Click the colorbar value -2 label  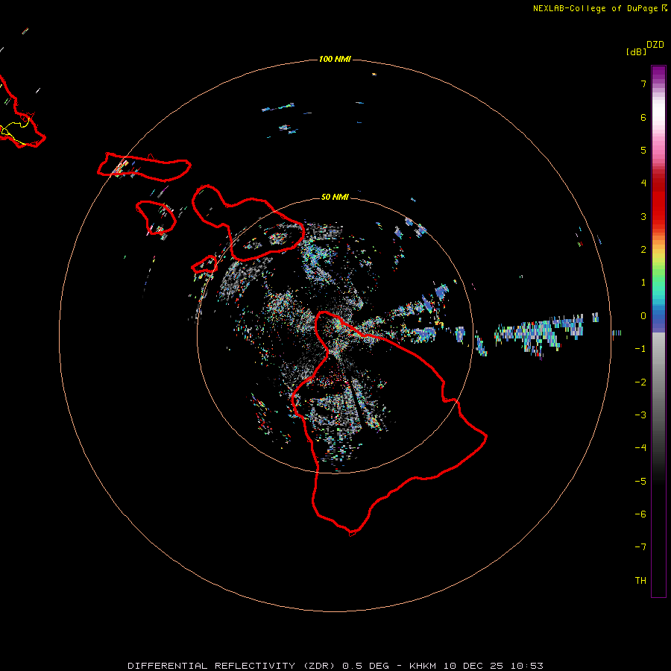pyautogui.click(x=640, y=382)
